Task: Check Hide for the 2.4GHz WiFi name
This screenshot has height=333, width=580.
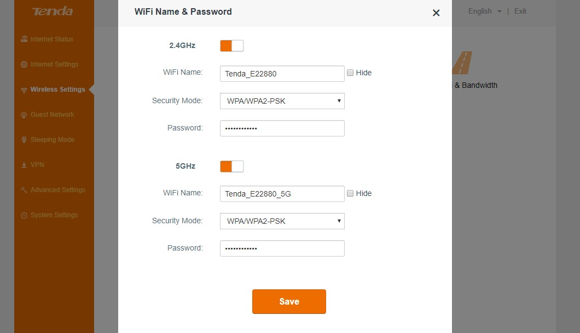Action: tap(350, 73)
